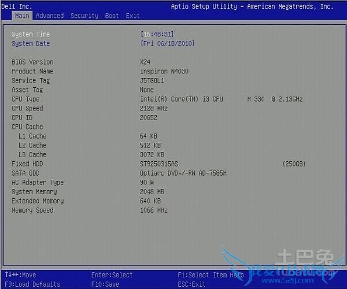The image size is (347, 289).
Task: Click the Enter:Select hint in footer
Action: coord(112,275)
